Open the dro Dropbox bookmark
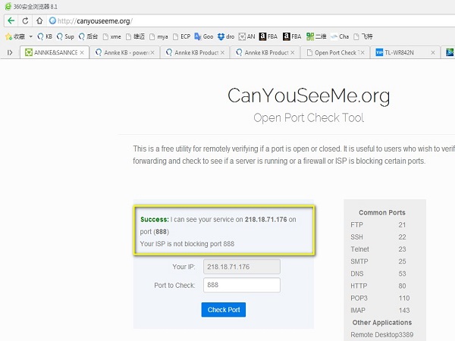 226,36
